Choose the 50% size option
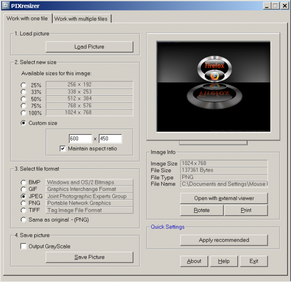Image resolution: width=291 pixels, height=282 pixels. tap(23, 99)
